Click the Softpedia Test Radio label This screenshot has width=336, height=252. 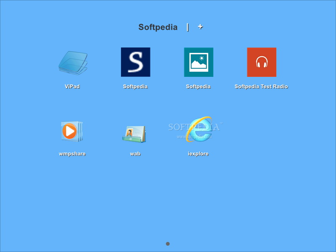261,87
